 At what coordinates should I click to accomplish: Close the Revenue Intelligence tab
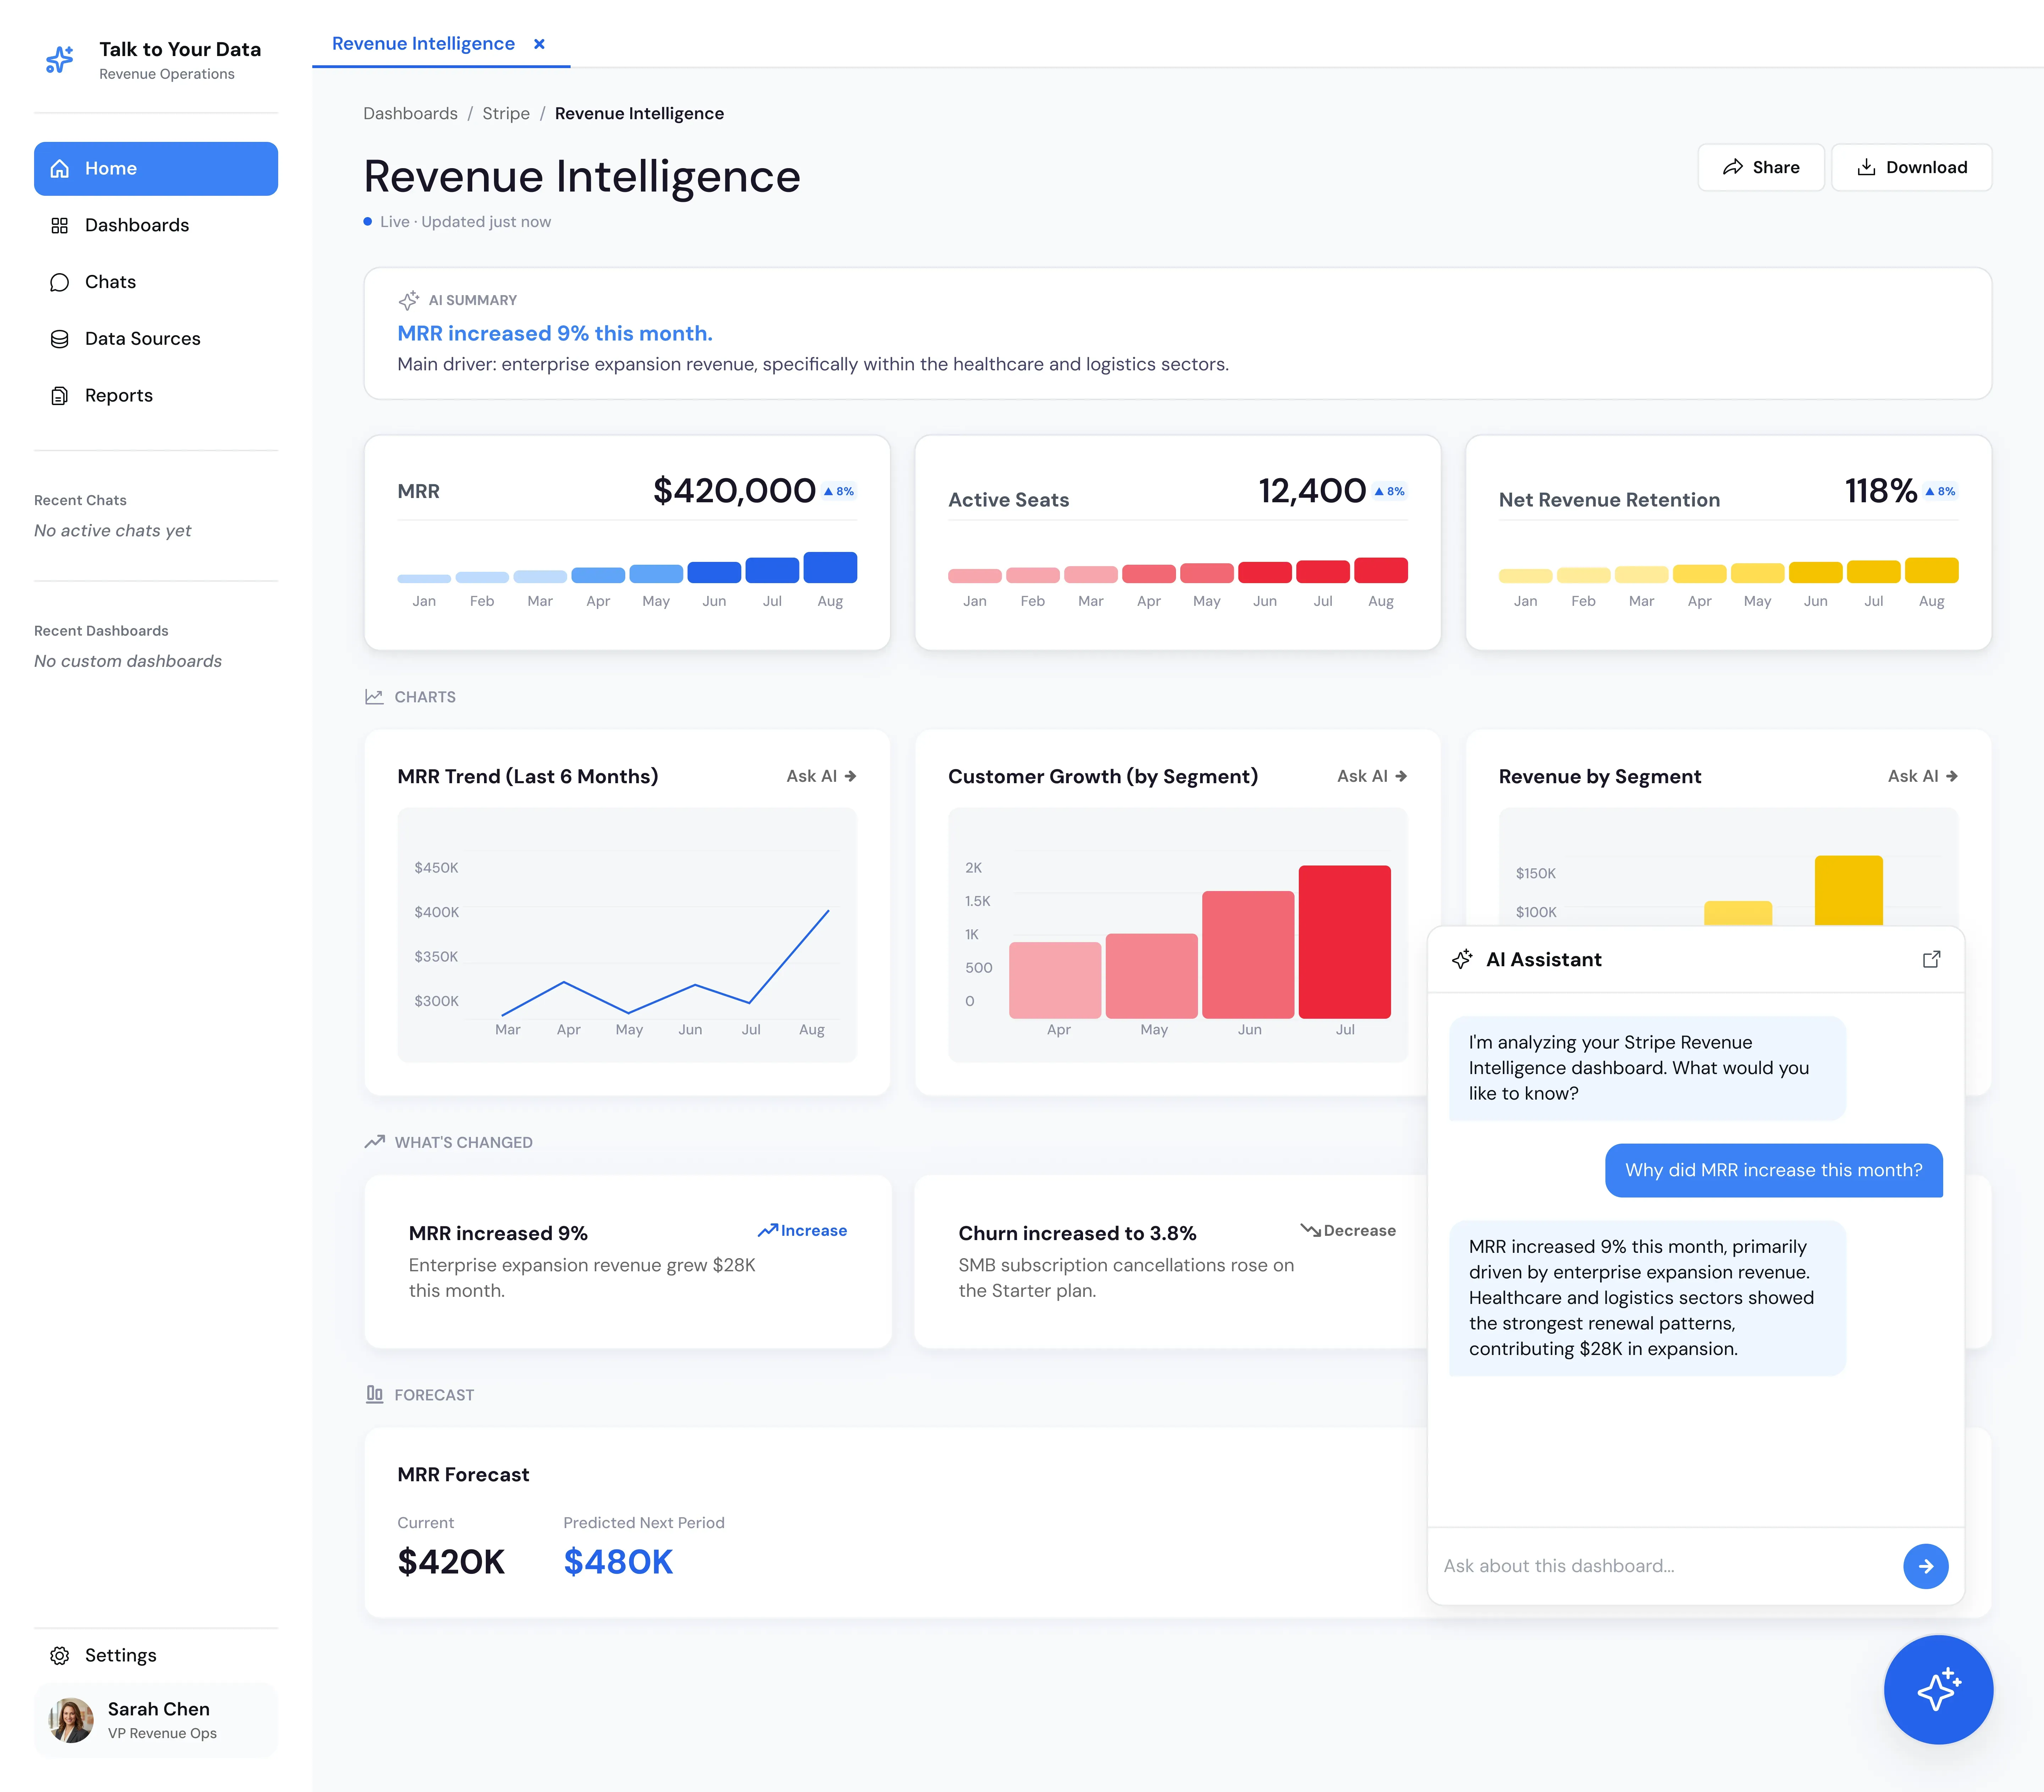tap(539, 44)
